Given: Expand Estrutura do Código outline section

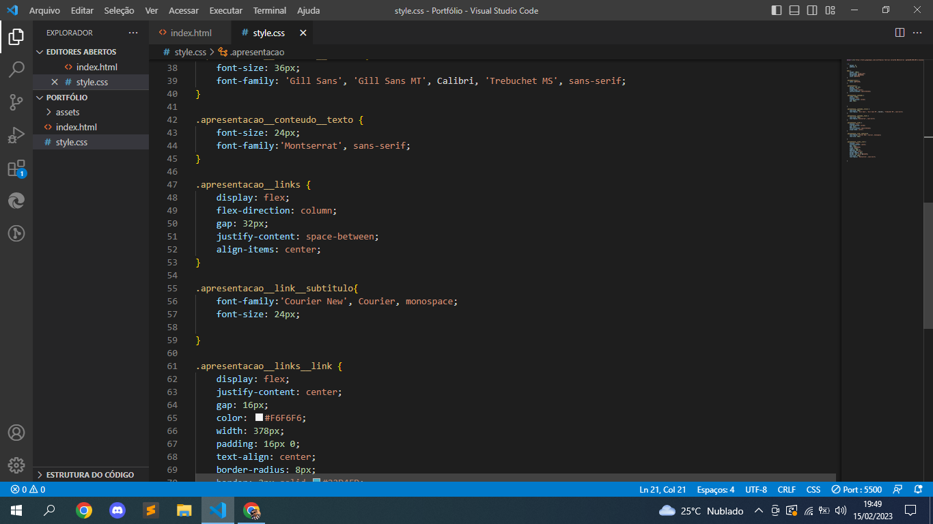Looking at the screenshot, I should point(91,474).
